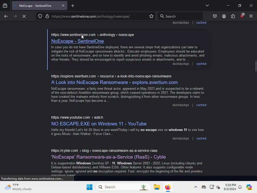The height and width of the screenshot is (193, 257).
Task: Open NoEscape - SentinelOne result link
Action: tap(77, 41)
